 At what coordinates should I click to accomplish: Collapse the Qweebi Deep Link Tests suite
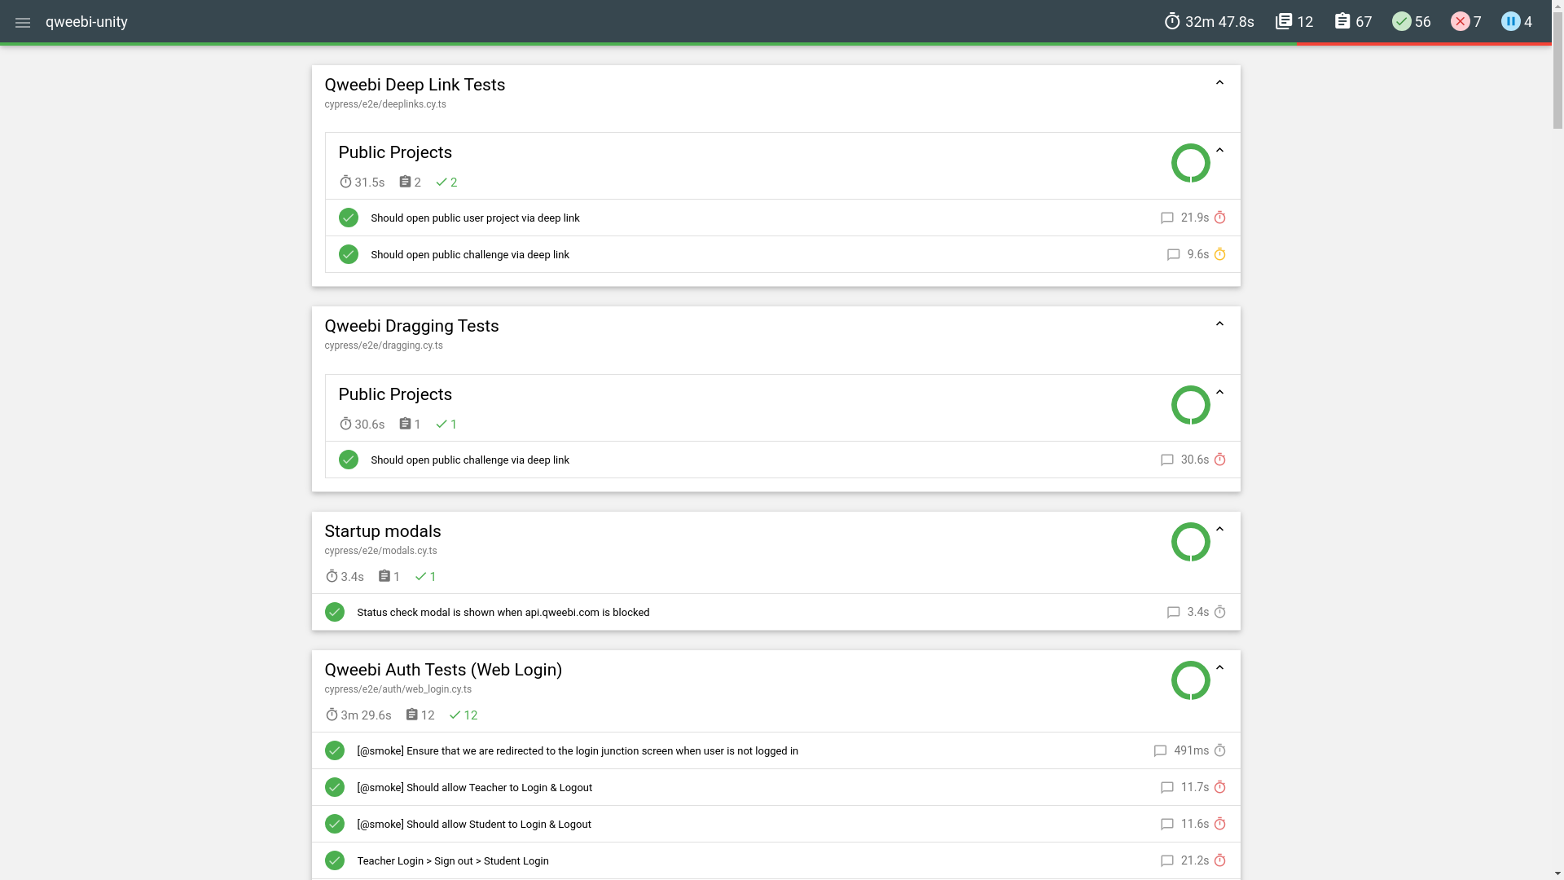coord(1219,83)
